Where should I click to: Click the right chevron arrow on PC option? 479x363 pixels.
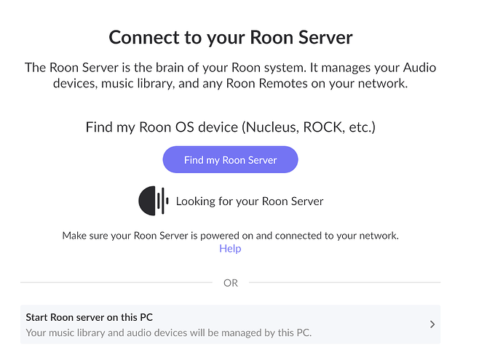point(432,324)
